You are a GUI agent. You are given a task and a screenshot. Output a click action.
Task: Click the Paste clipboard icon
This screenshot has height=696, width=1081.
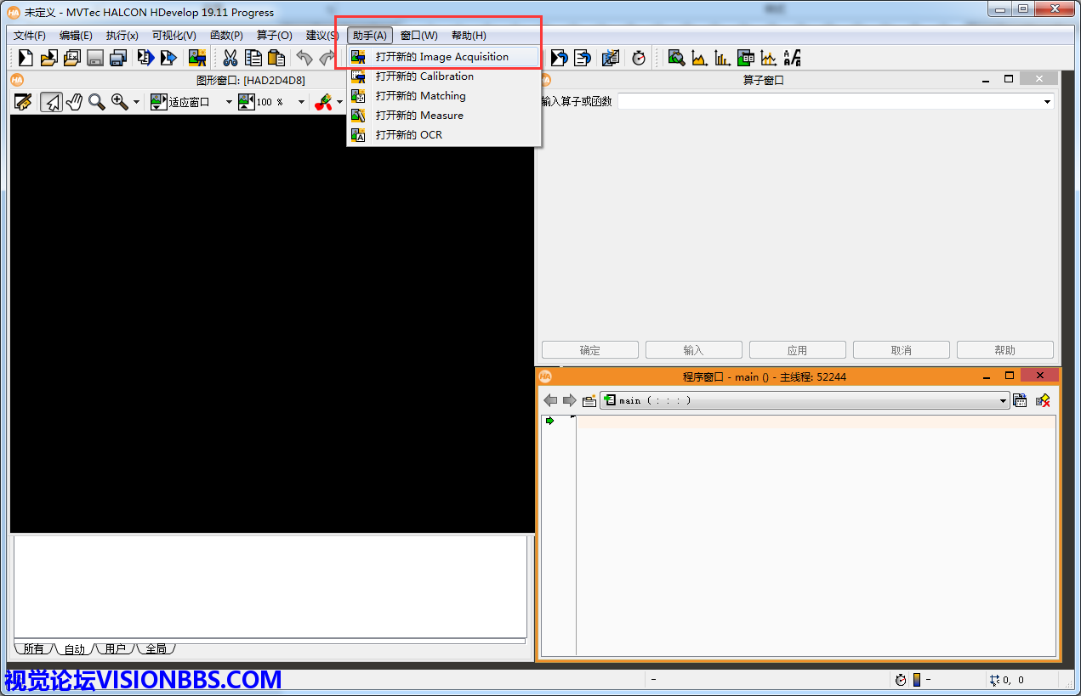(x=276, y=58)
